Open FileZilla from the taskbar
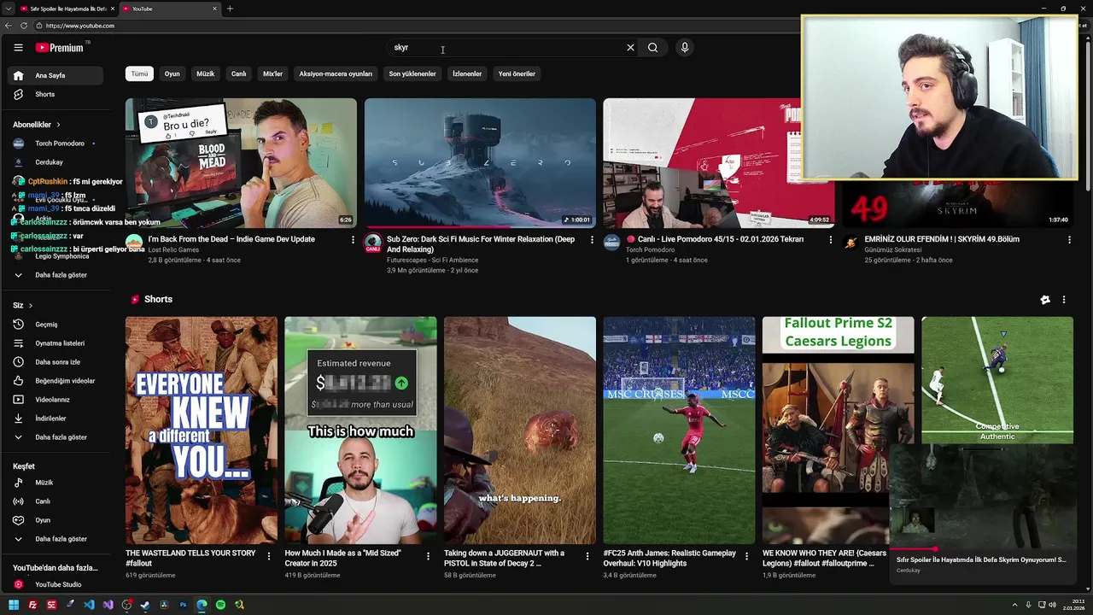 32,605
